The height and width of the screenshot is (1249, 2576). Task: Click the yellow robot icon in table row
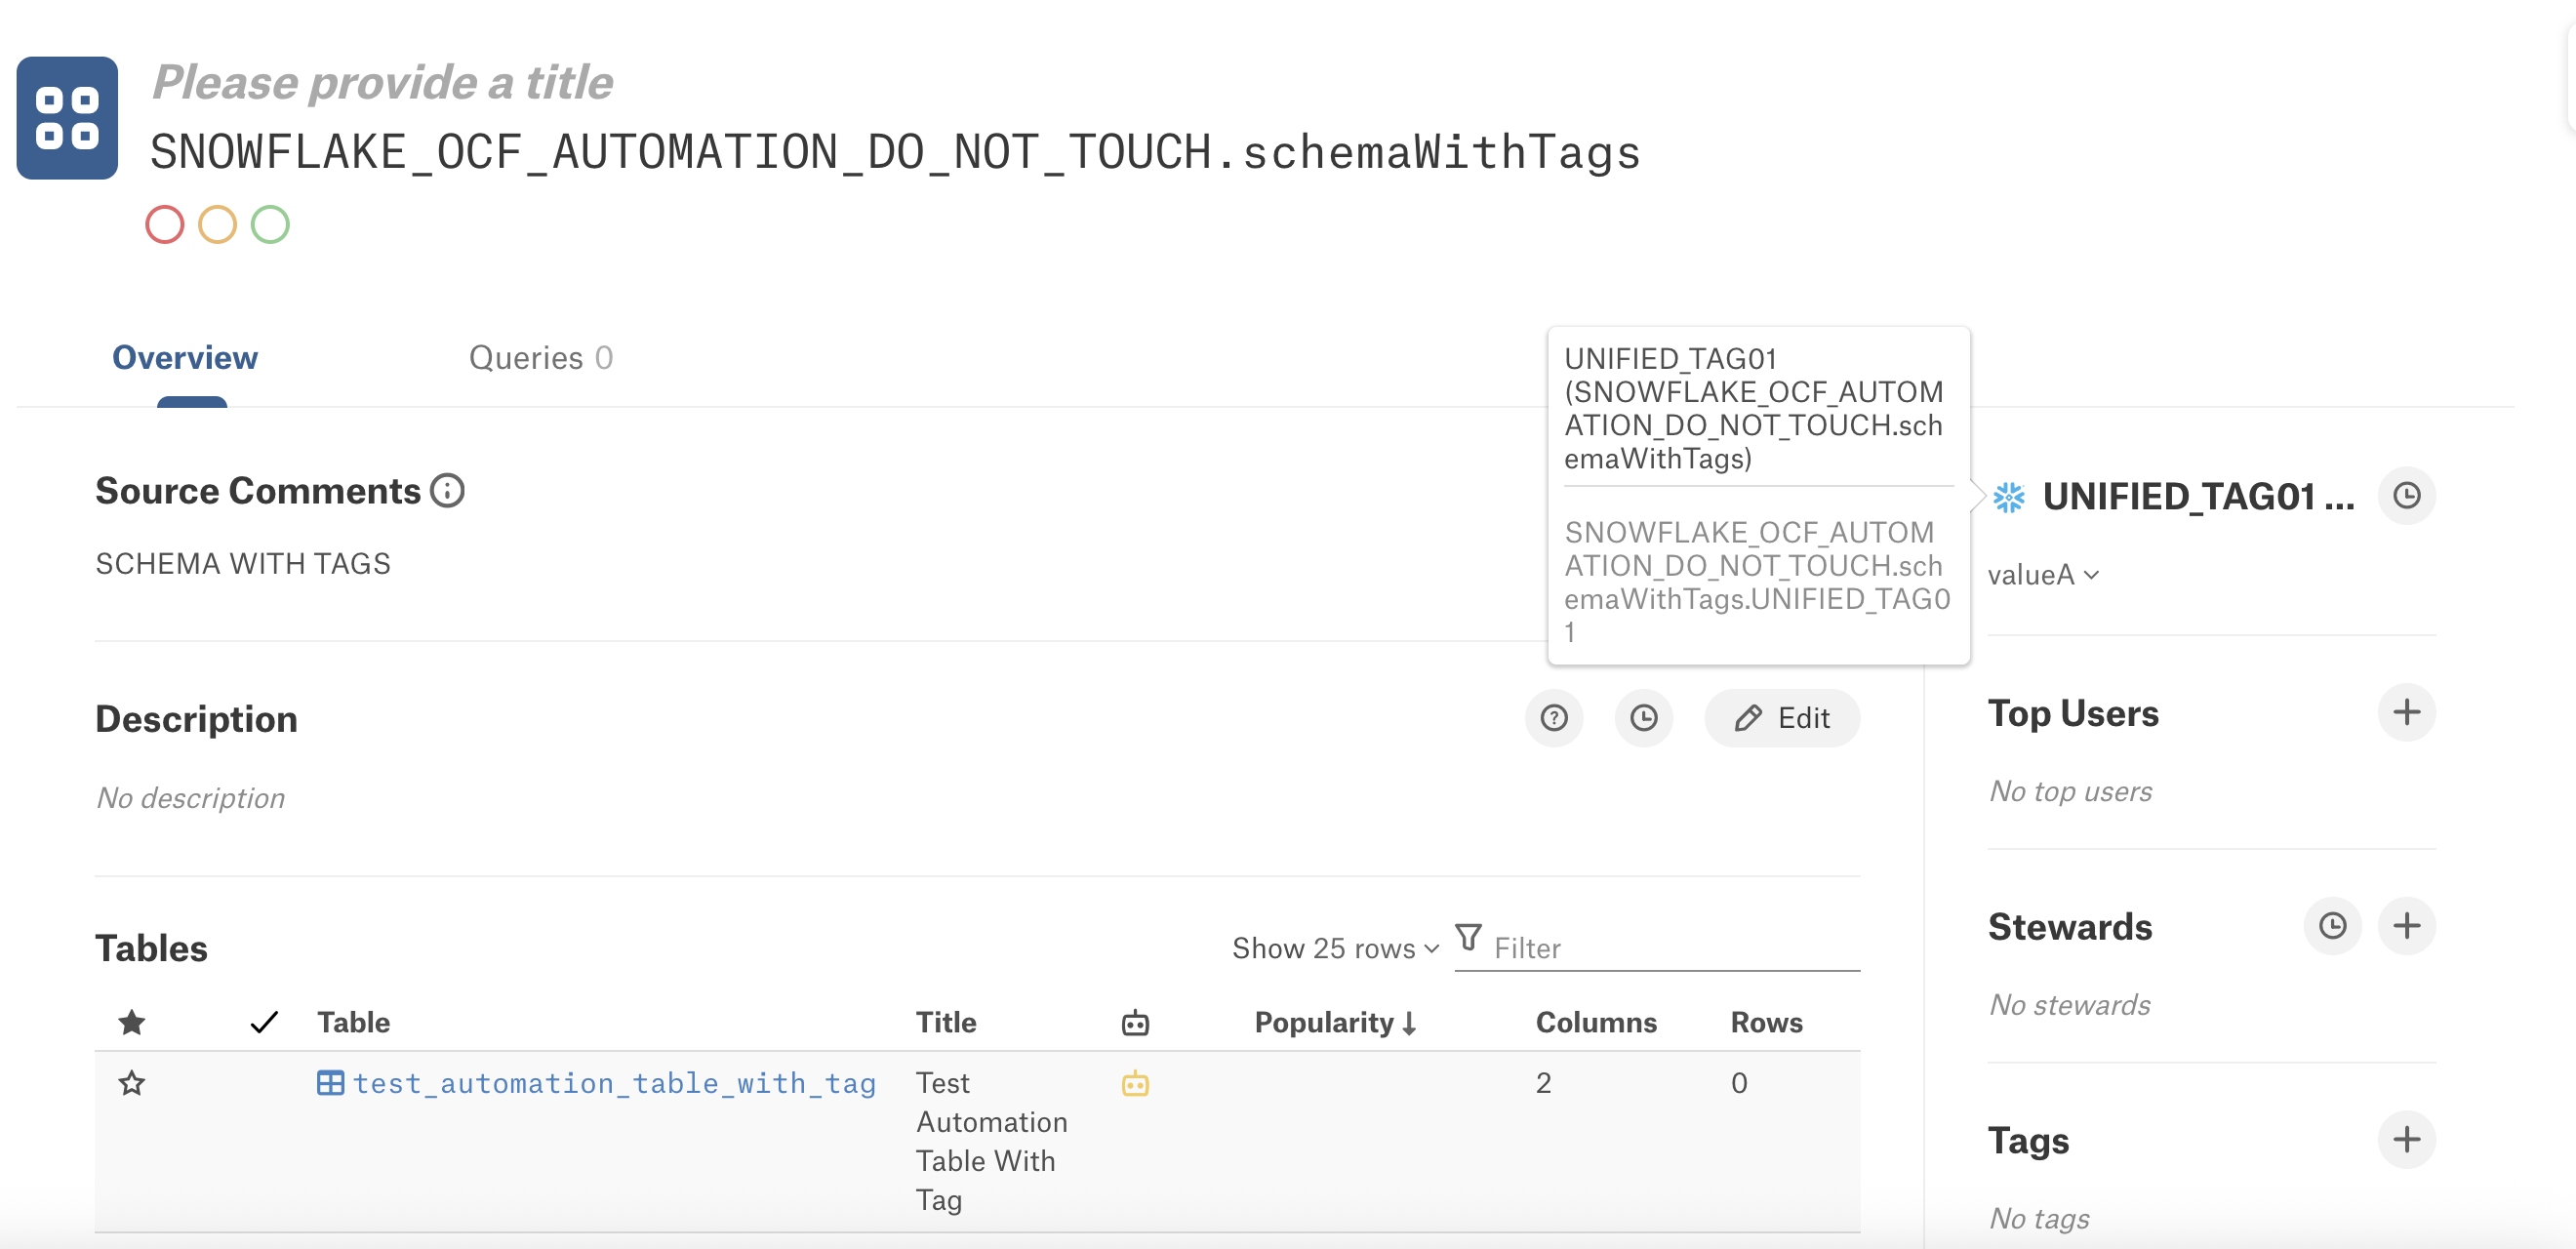(x=1135, y=1083)
